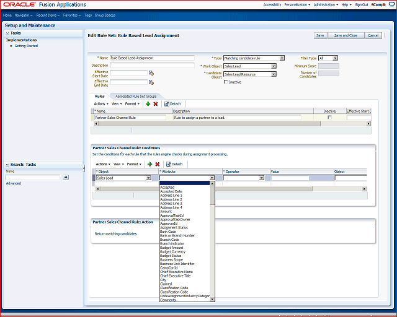Open the condition Object dropdown showing Sales Lead

point(148,178)
